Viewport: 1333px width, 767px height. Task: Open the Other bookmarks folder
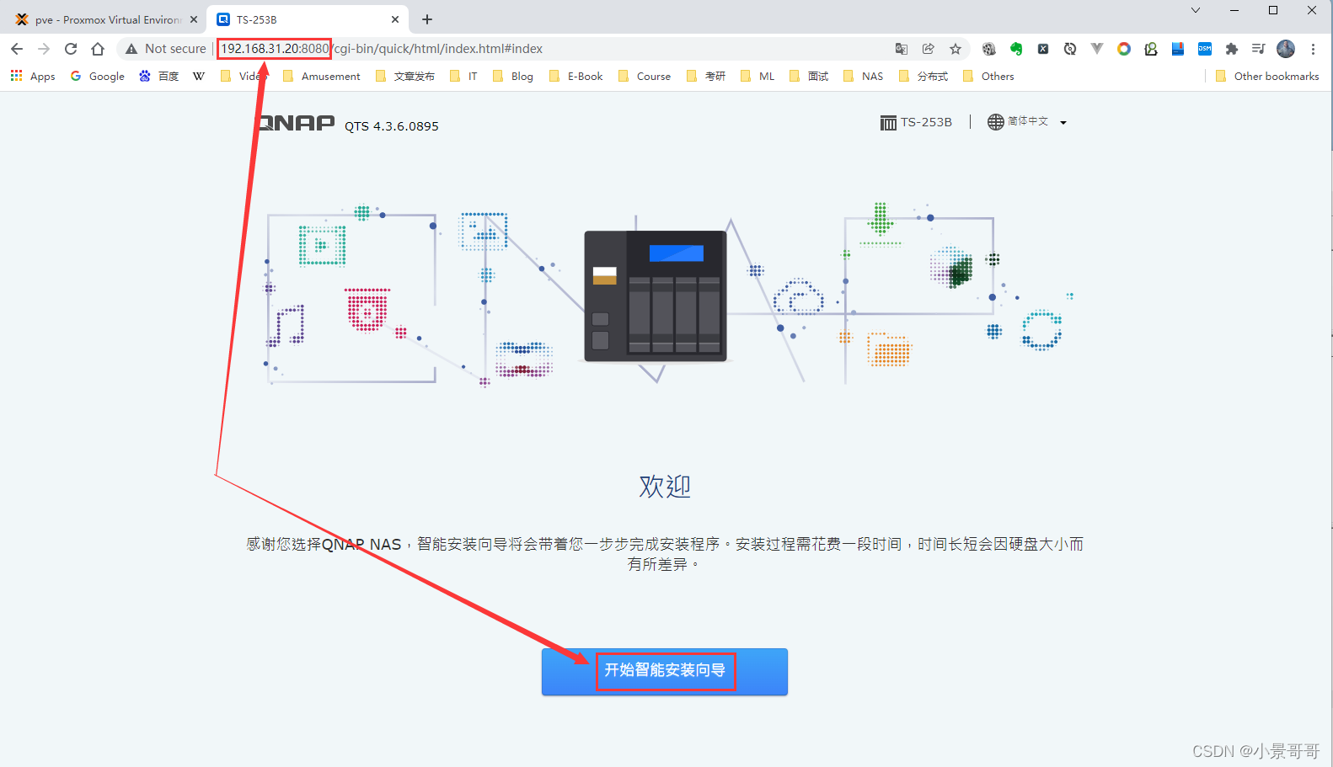point(1267,76)
